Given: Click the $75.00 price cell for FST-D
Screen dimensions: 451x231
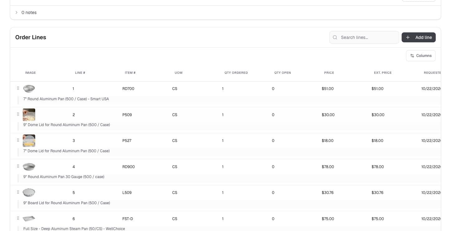Looking at the screenshot, I should 328,219.
